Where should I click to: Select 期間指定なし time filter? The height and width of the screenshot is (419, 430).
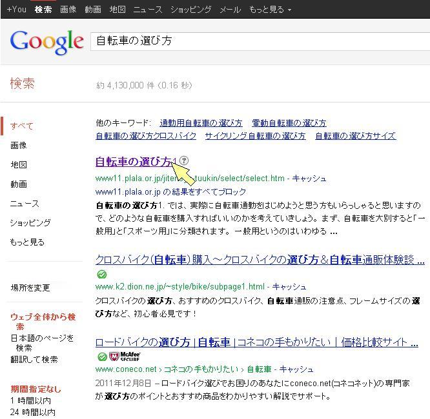(36, 389)
